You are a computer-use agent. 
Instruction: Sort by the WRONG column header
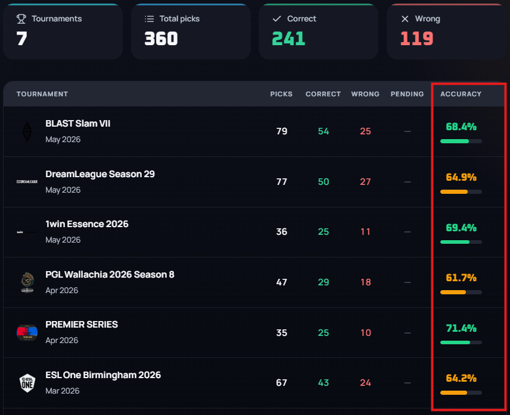(x=365, y=94)
